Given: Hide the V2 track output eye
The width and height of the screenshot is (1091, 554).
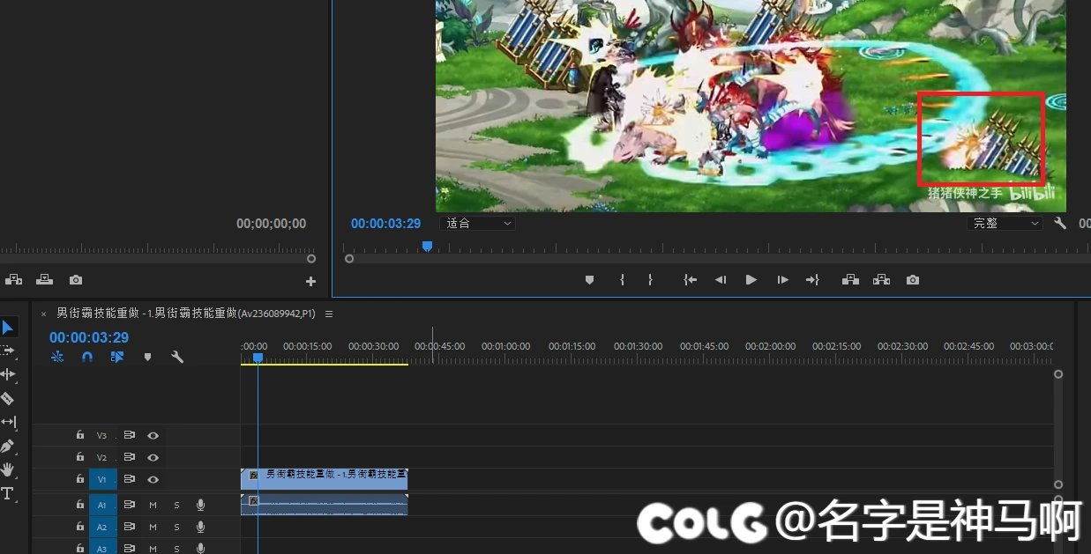Looking at the screenshot, I should pyautogui.click(x=153, y=457).
